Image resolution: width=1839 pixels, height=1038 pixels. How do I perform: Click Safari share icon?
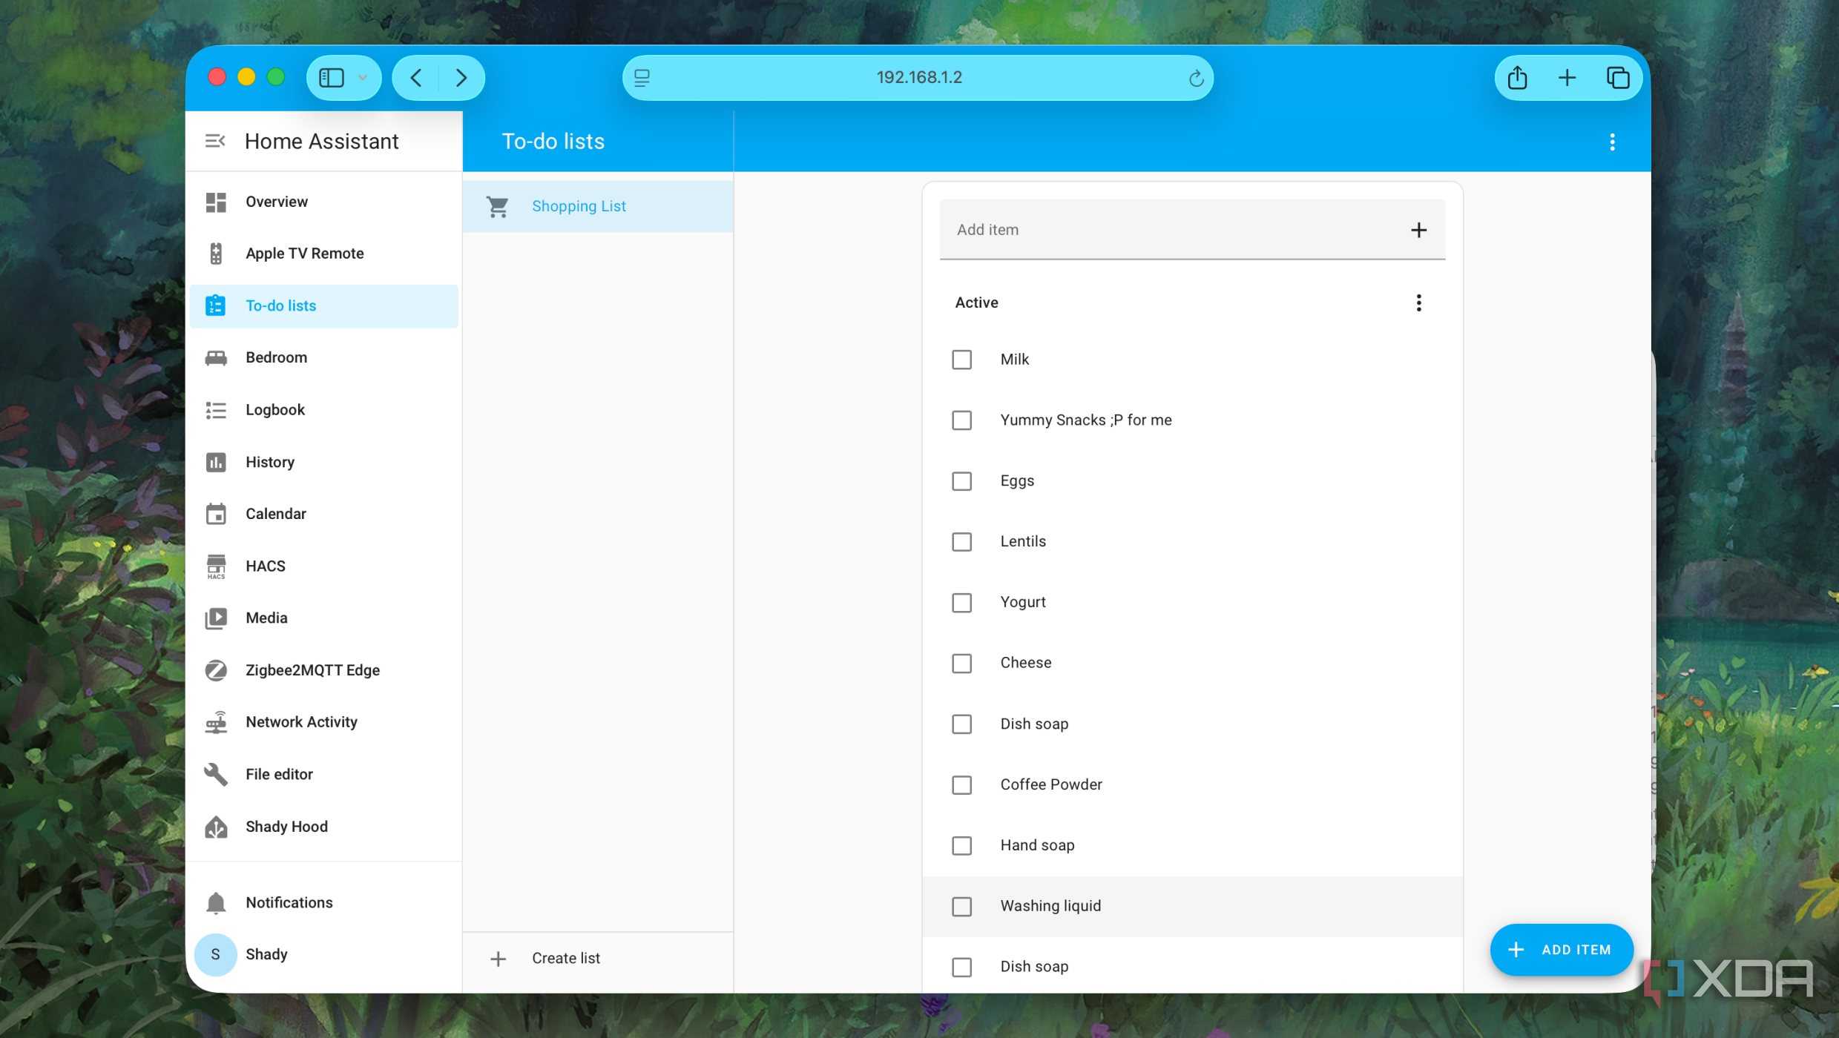(1517, 78)
